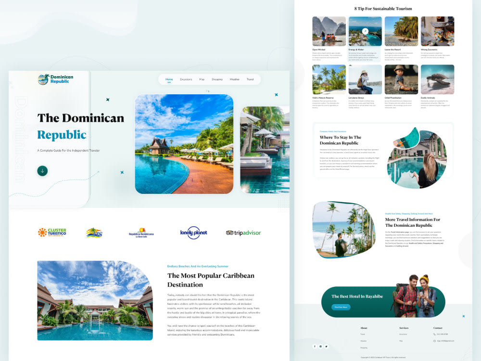The height and width of the screenshot is (361, 481).
Task: Click 'Where To Stay In The Dominican Republic'
Action: tap(341, 140)
